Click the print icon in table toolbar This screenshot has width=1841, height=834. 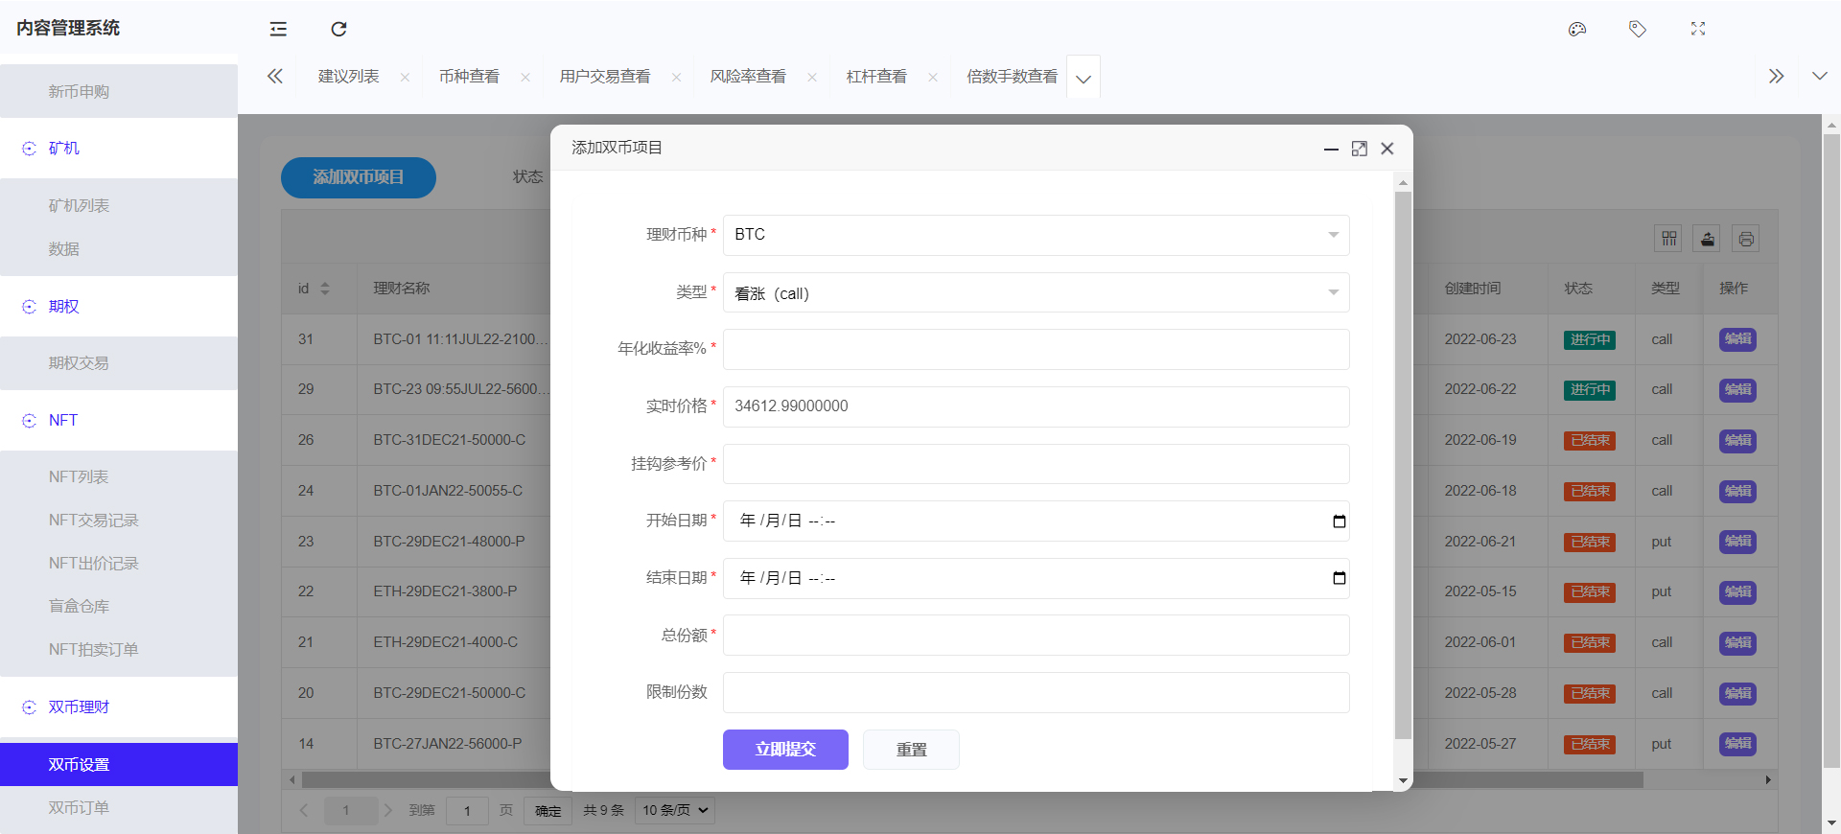[1746, 239]
